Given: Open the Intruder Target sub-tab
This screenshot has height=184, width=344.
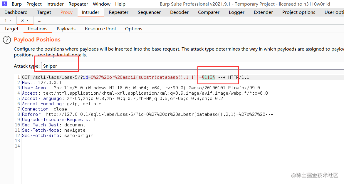Looking at the screenshot, I should click(x=11, y=29).
